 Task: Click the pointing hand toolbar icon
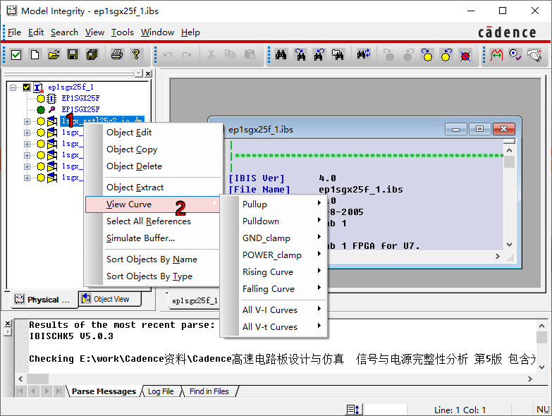pos(535,55)
